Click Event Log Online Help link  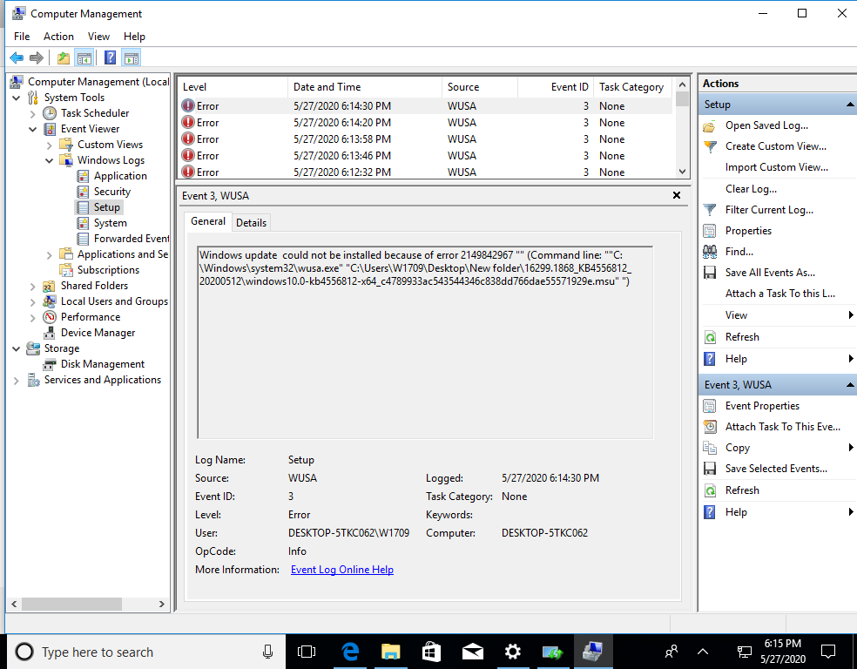[342, 570]
